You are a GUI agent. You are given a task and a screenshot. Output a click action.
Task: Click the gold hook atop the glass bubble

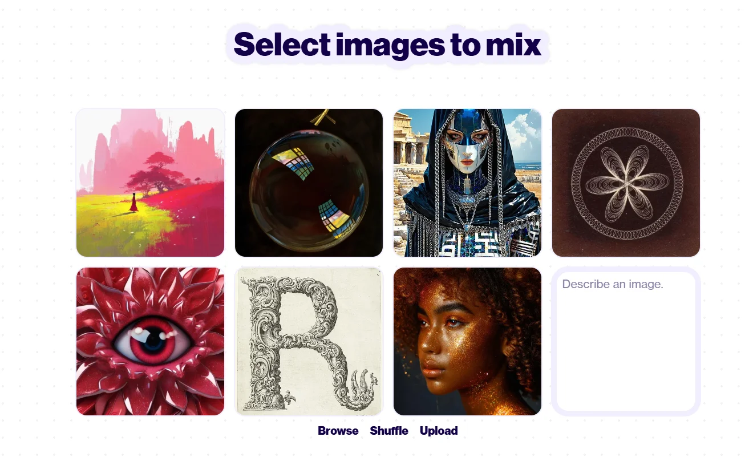pos(323,117)
